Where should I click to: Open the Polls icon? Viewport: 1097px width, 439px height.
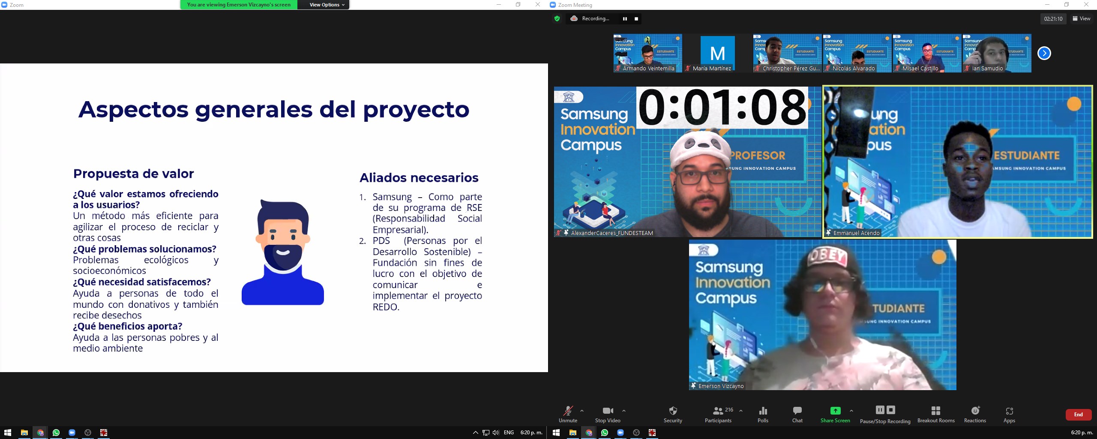[x=763, y=411]
